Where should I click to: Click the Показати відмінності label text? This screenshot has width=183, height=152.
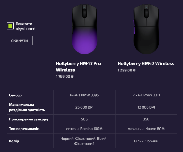25,26
